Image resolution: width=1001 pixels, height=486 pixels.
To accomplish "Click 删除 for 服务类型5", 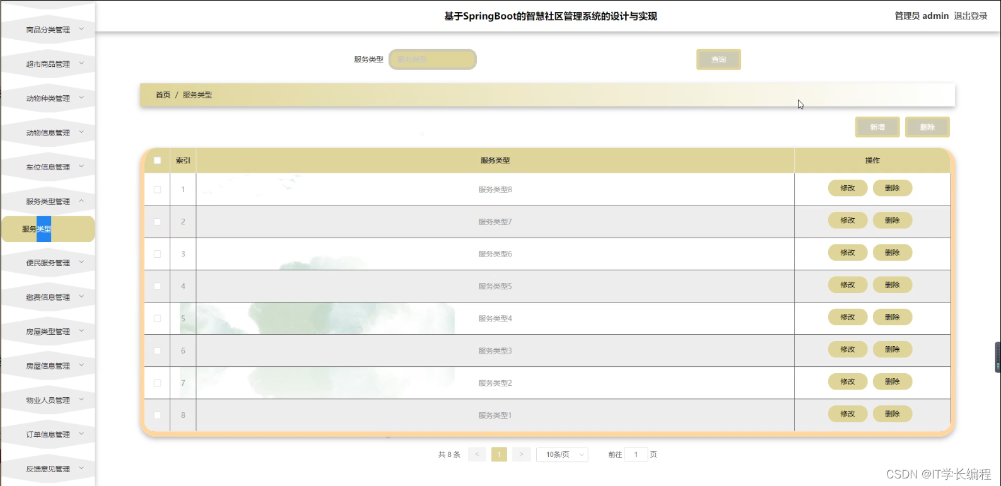I will pyautogui.click(x=893, y=284).
